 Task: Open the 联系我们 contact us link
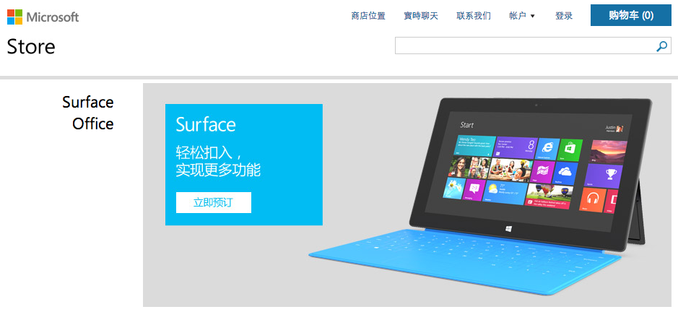tap(474, 16)
